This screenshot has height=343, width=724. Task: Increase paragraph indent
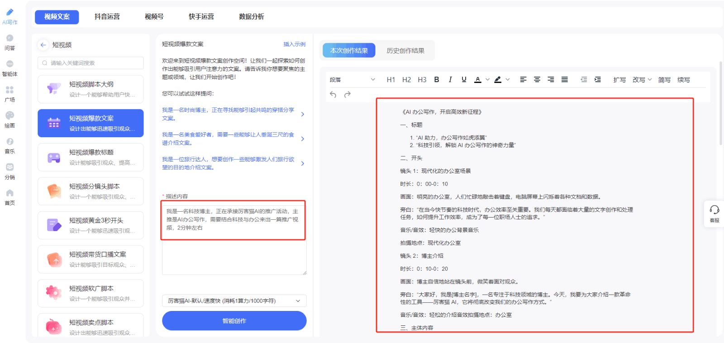[x=597, y=79]
